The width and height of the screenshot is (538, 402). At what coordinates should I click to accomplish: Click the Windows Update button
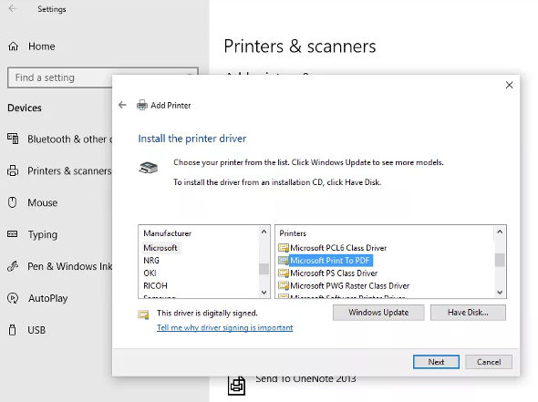[378, 313]
